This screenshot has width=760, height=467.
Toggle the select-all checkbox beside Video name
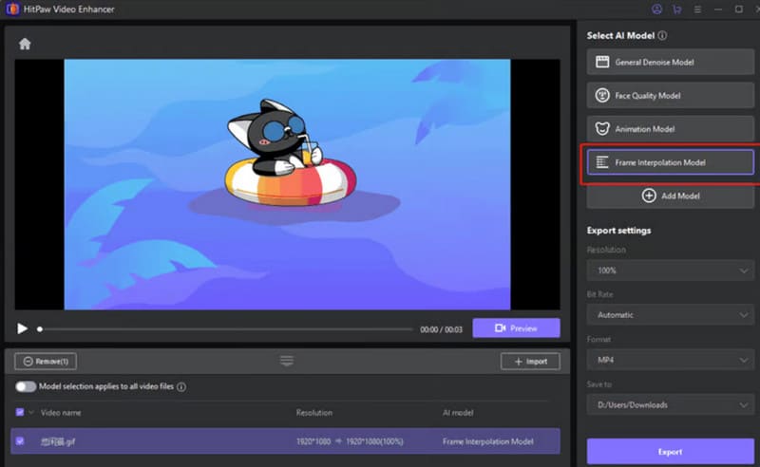(20, 413)
